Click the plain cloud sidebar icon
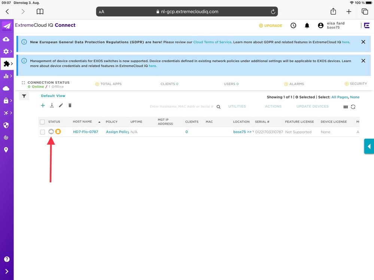Image resolution: width=374 pixels, height=280 pixels. [x=6, y=88]
